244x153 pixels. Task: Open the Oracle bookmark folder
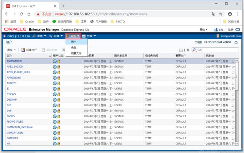coord(27,21)
